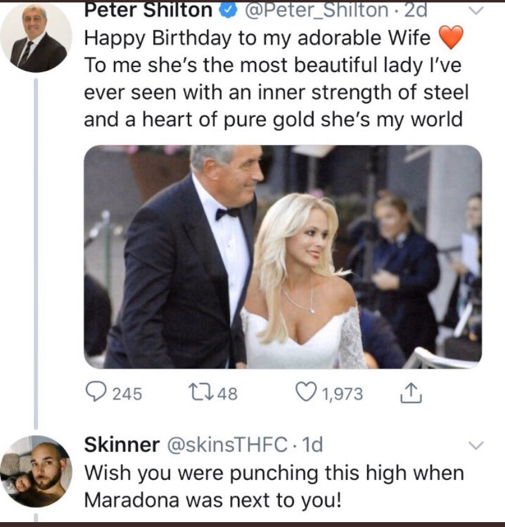Expand Peter Shilton tweet options chevron
The image size is (505, 527).
pos(476,10)
